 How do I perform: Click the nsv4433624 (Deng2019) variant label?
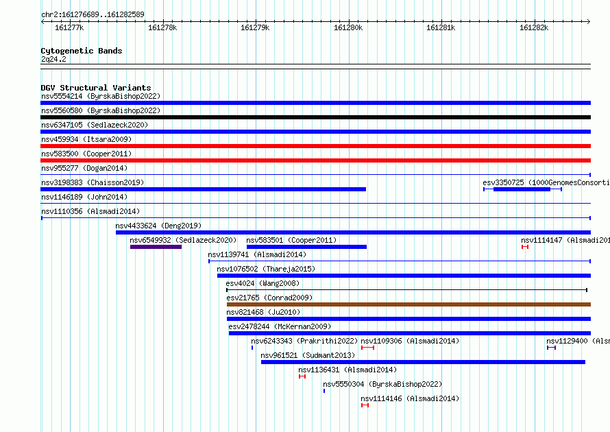[x=158, y=226]
